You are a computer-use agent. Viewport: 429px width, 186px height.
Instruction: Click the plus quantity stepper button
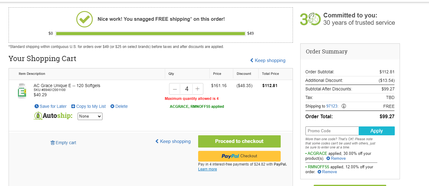click(x=198, y=89)
